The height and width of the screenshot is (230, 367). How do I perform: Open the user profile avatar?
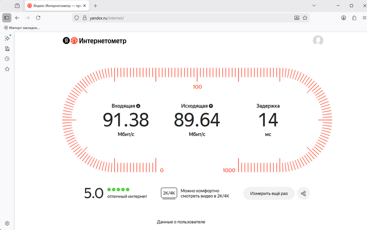(x=318, y=41)
